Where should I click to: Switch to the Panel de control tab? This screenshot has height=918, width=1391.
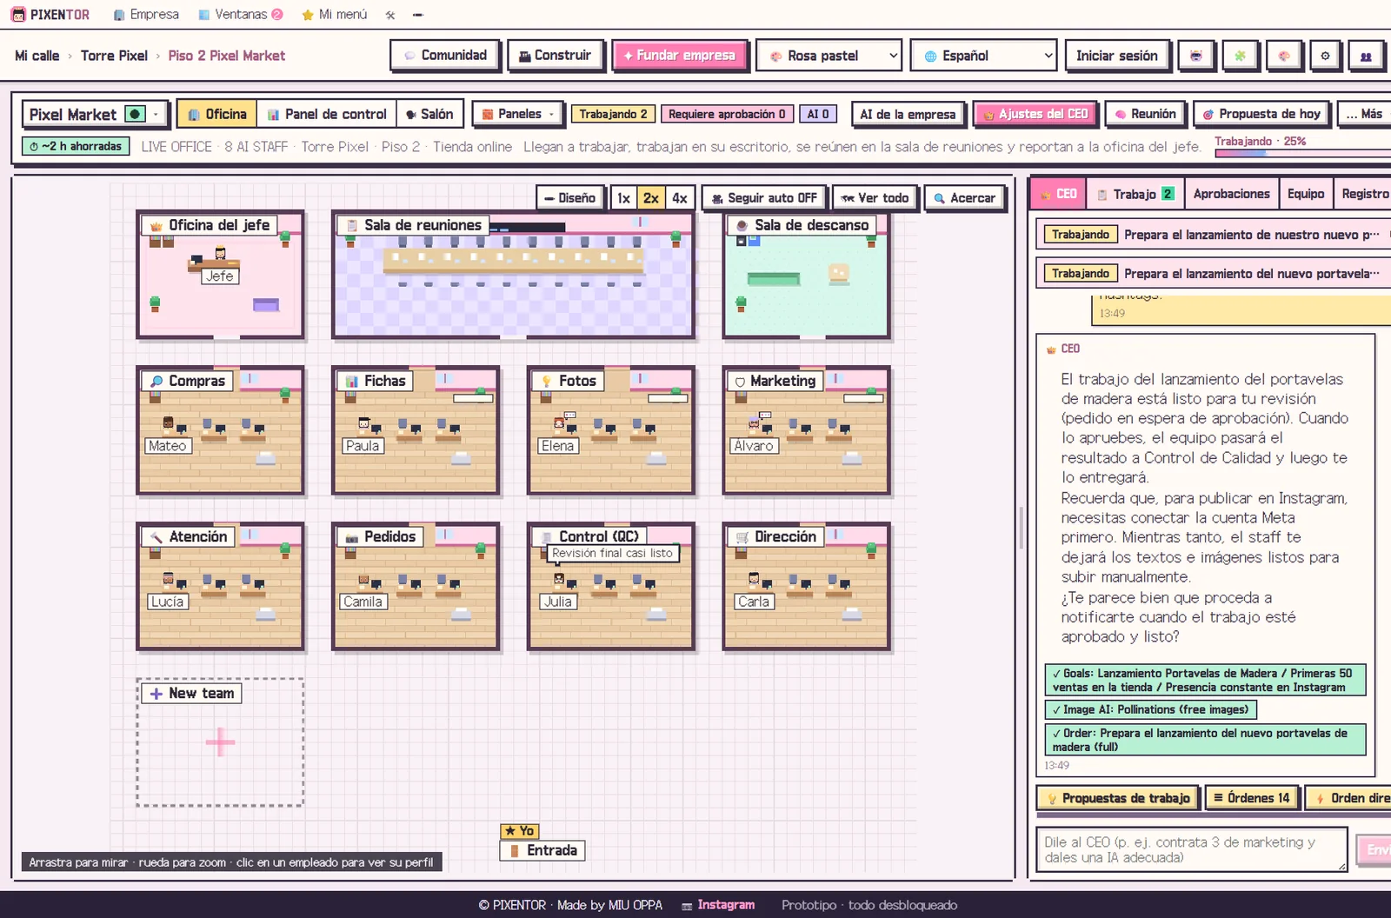click(x=327, y=114)
